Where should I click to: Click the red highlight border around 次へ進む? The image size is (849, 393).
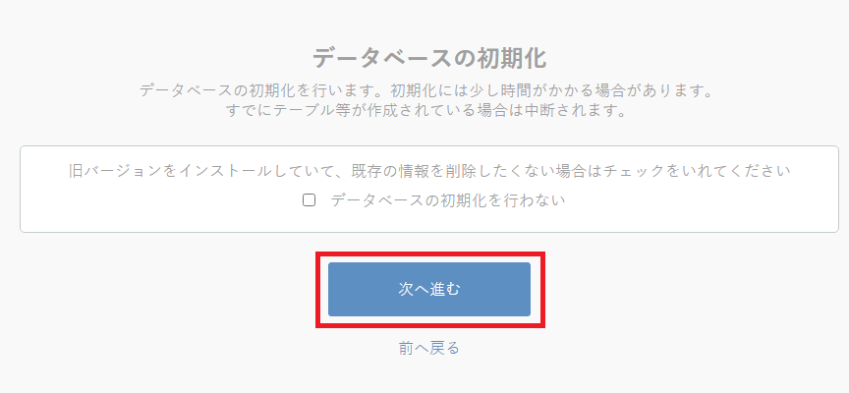tap(430, 253)
